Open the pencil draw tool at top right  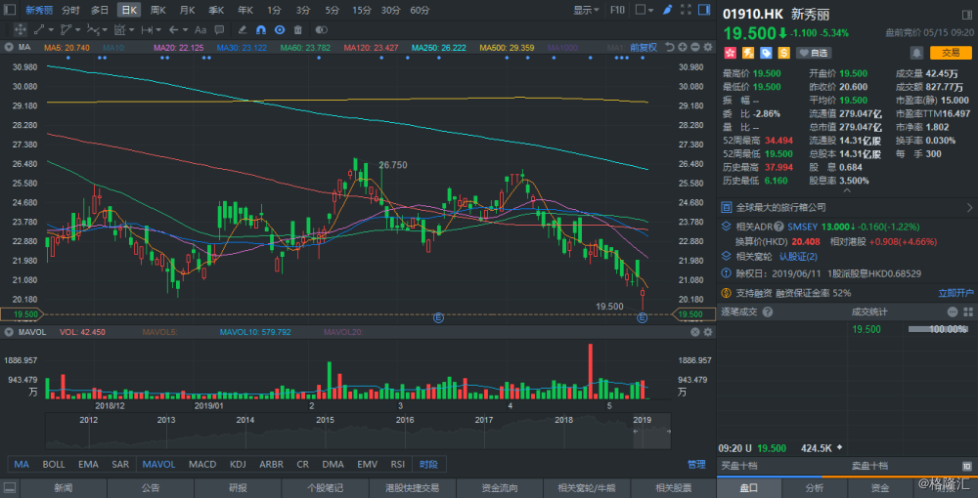click(x=667, y=10)
